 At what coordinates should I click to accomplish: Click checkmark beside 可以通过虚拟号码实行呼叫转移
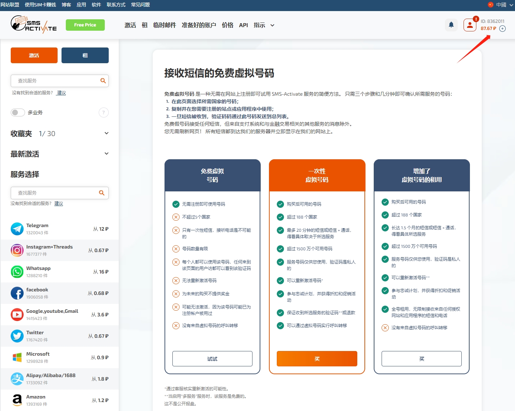coord(280,326)
